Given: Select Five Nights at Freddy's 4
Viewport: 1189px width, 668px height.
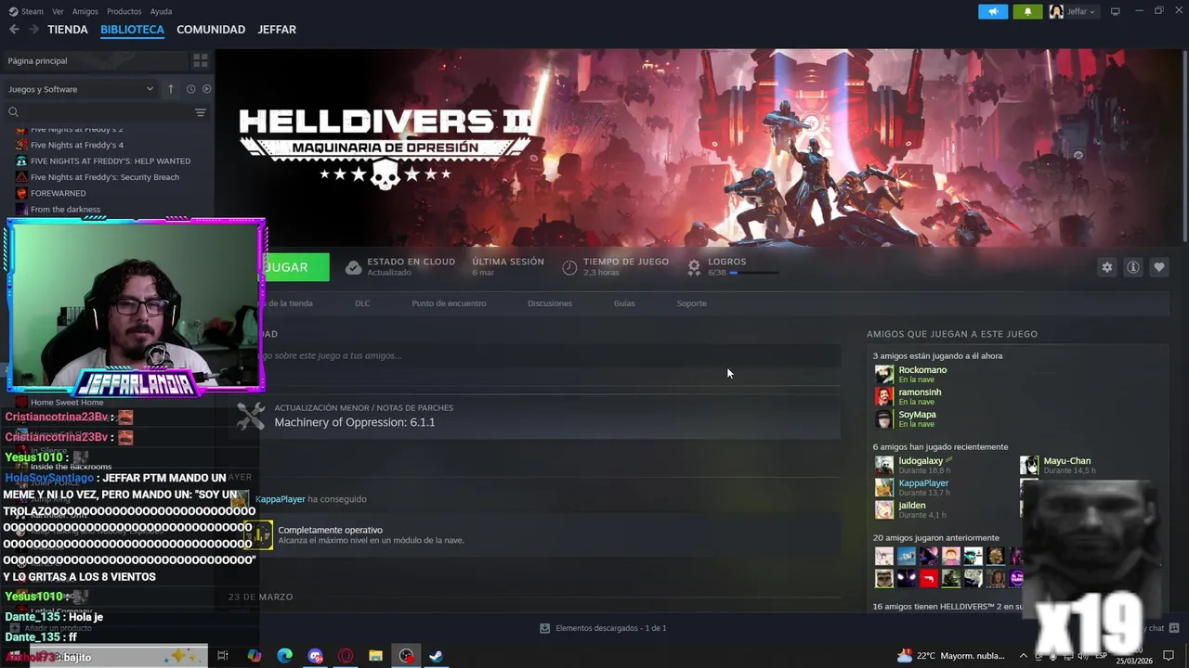Looking at the screenshot, I should point(77,145).
